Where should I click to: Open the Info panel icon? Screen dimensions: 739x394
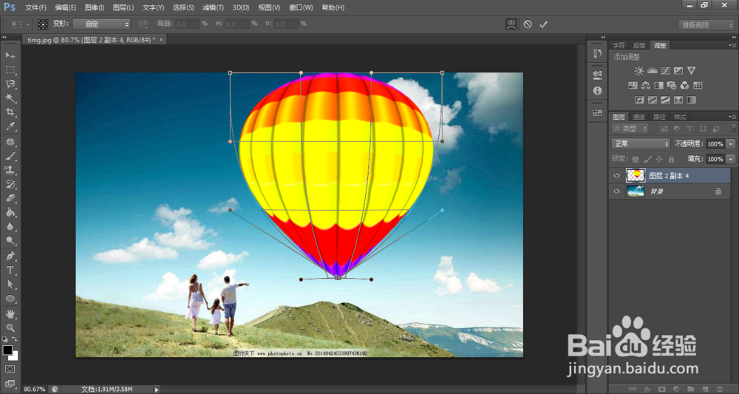pos(598,90)
